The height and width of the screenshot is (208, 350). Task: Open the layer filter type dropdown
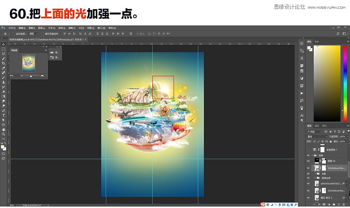point(314,132)
